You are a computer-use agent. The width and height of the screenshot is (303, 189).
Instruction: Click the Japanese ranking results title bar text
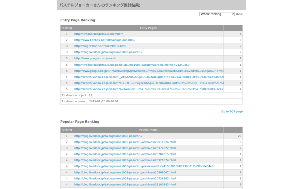coord(99,5)
